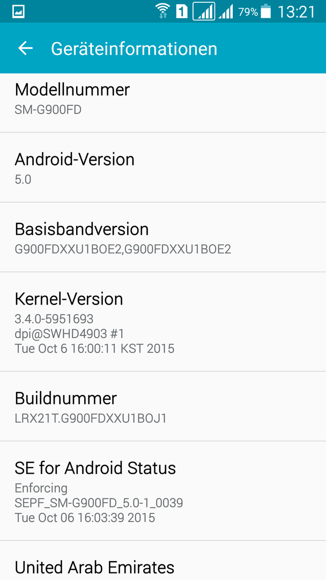Screen dimensions: 326x580
Task: Tap the battery icon in status bar
Action: tap(265, 11)
